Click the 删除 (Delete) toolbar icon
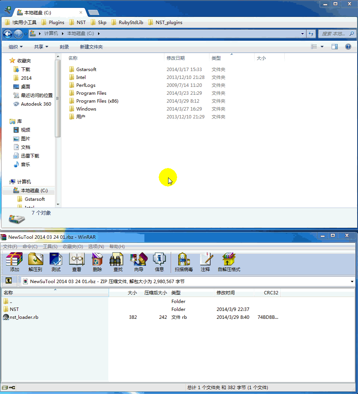The image size is (358, 394). point(97,262)
